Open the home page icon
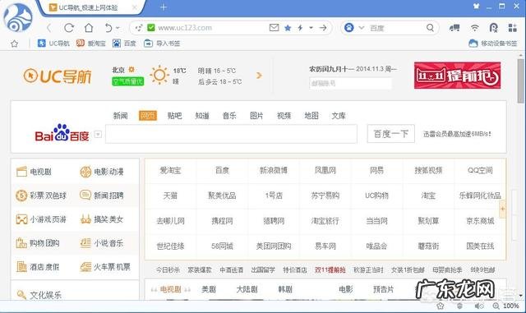 tap(89, 28)
